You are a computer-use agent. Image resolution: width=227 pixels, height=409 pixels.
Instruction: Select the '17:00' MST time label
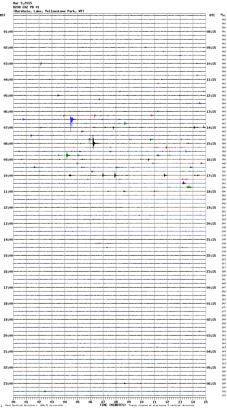(8, 288)
